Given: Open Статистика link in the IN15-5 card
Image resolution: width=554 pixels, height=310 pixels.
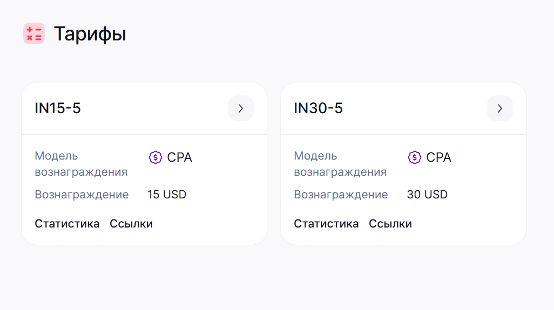Looking at the screenshot, I should (67, 224).
